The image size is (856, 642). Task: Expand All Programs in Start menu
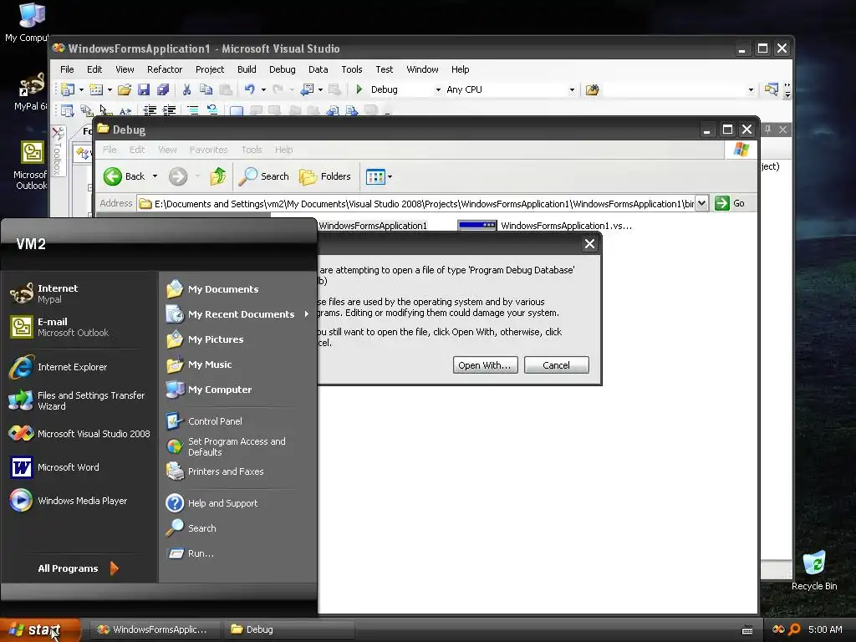pyautogui.click(x=78, y=568)
